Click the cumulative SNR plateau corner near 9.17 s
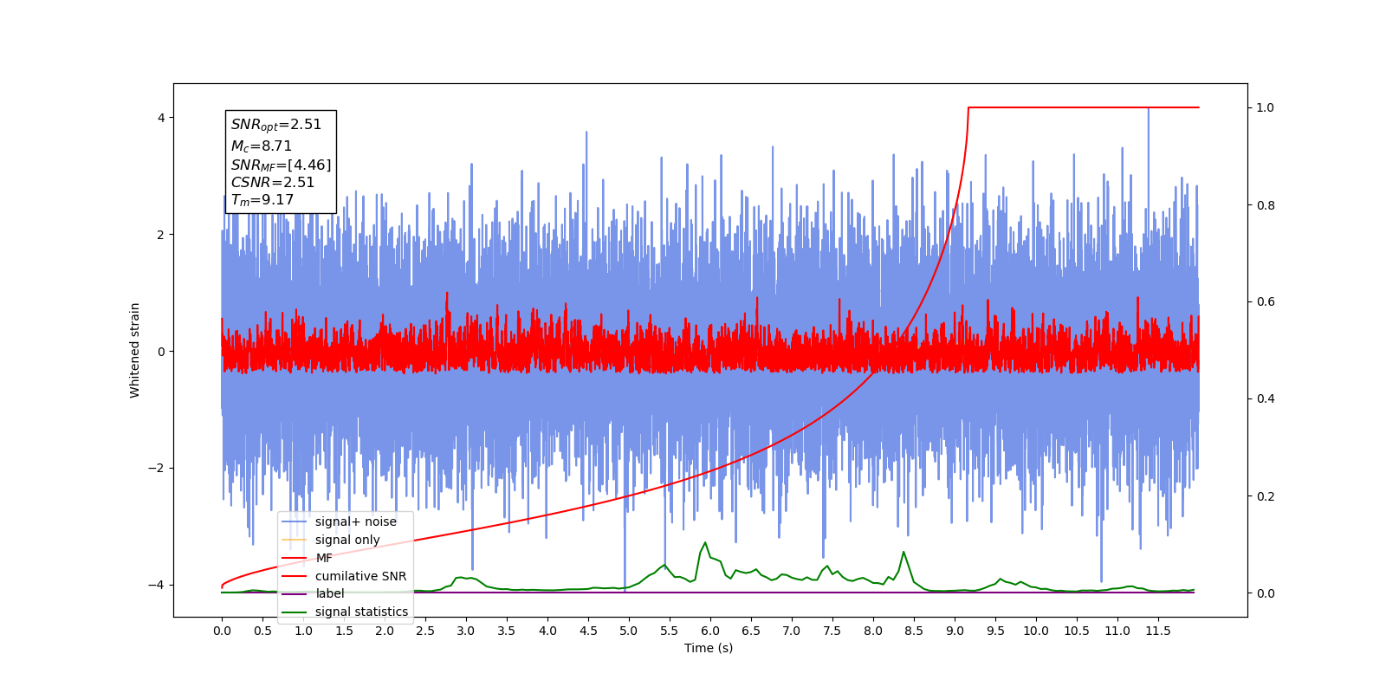This screenshot has height=693, width=1386. click(968, 107)
